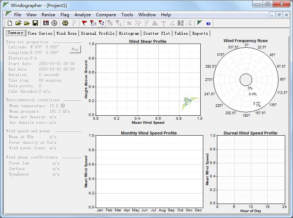This screenshot has height=218, width=293.
Task: Open the View menu
Action: pos(31,15)
